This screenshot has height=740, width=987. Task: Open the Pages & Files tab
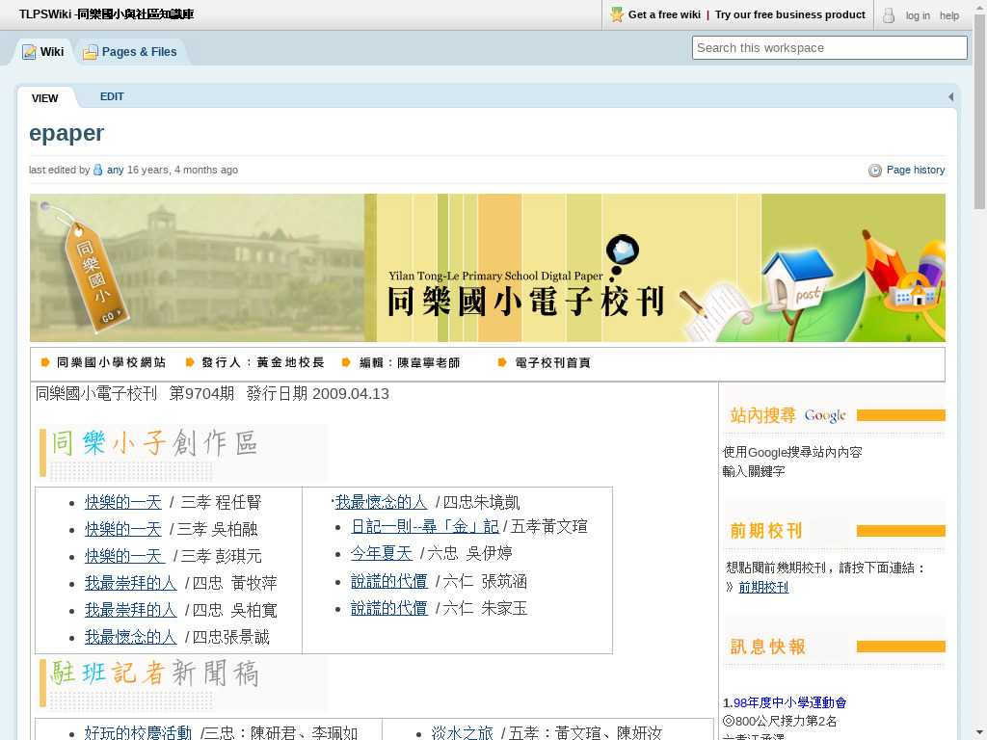coord(139,52)
